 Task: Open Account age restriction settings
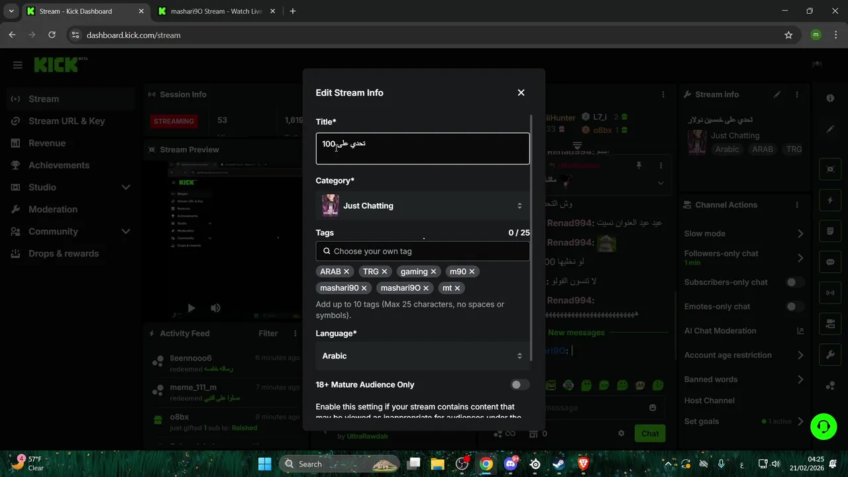coord(744,355)
